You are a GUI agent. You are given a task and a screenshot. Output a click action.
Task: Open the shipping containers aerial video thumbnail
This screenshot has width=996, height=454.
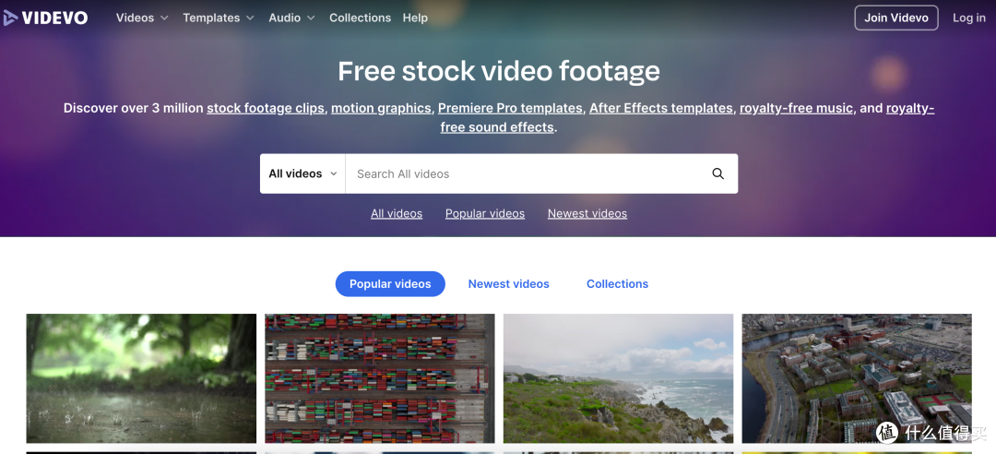380,378
